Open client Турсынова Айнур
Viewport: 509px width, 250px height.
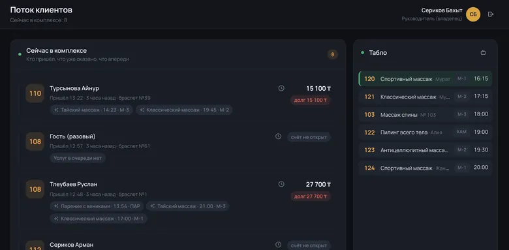(74, 88)
